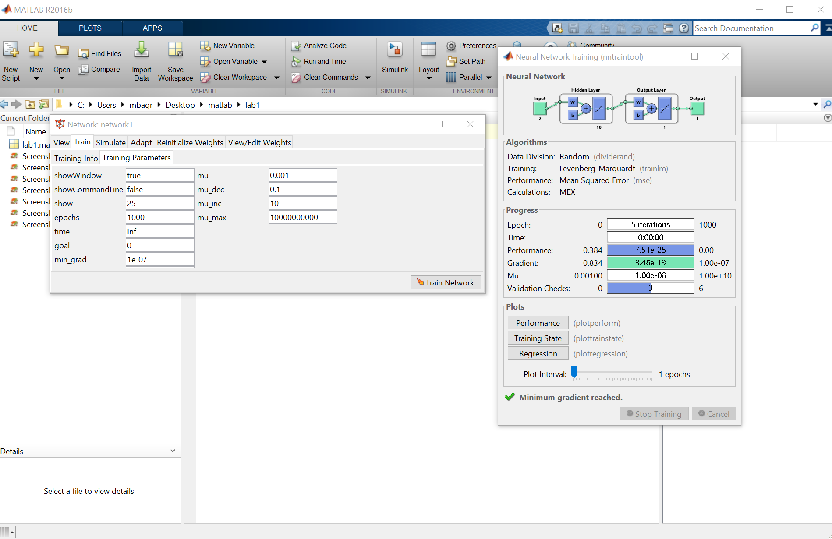Open Find Files tool
This screenshot has width=832, height=539.
pos(99,53)
